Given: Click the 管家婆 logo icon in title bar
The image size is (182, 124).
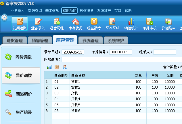Looking at the screenshot, I should pyautogui.click(x=2, y=3).
